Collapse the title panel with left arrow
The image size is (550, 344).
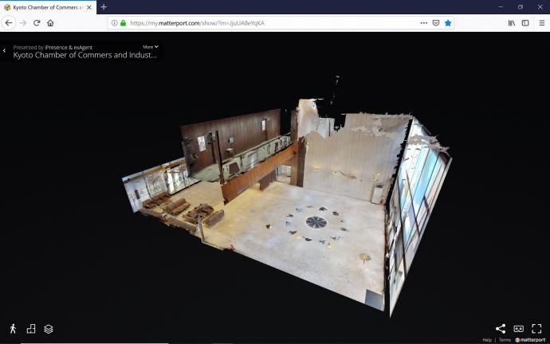[x=5, y=51]
